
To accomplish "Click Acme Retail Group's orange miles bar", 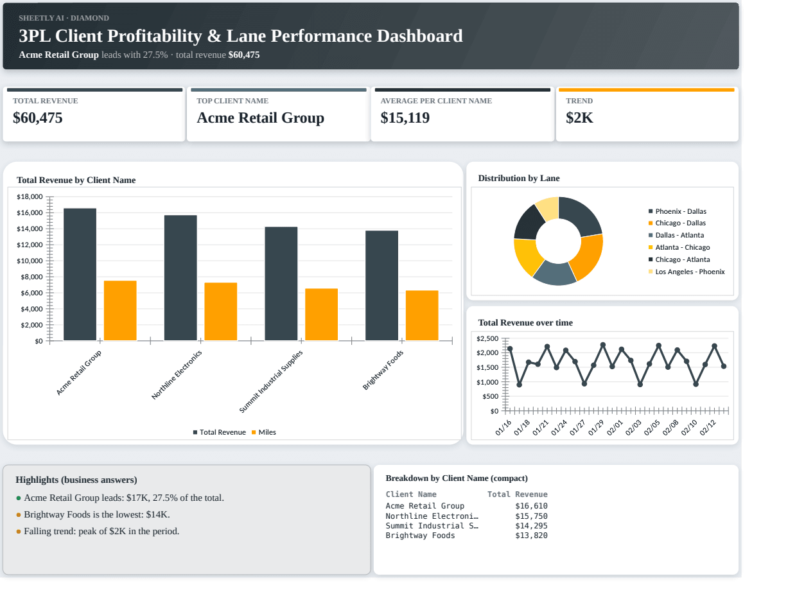I will (120, 310).
